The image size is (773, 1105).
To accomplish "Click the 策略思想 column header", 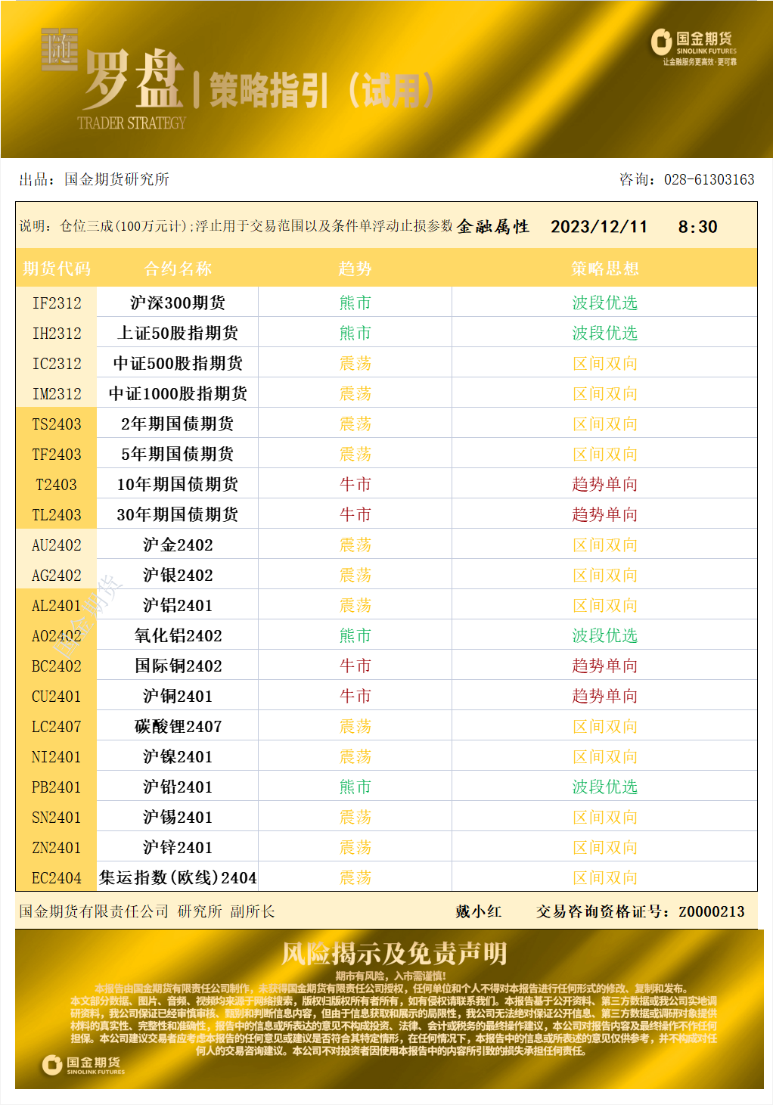I will (605, 268).
